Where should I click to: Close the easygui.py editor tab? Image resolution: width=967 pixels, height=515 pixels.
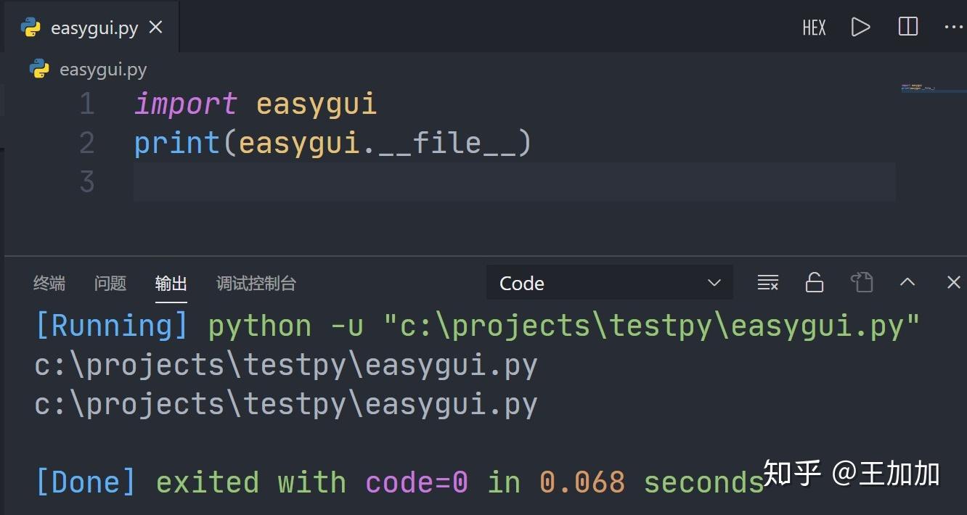(x=155, y=28)
